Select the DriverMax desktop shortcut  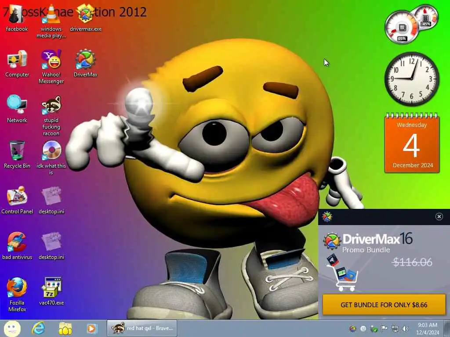(86, 64)
